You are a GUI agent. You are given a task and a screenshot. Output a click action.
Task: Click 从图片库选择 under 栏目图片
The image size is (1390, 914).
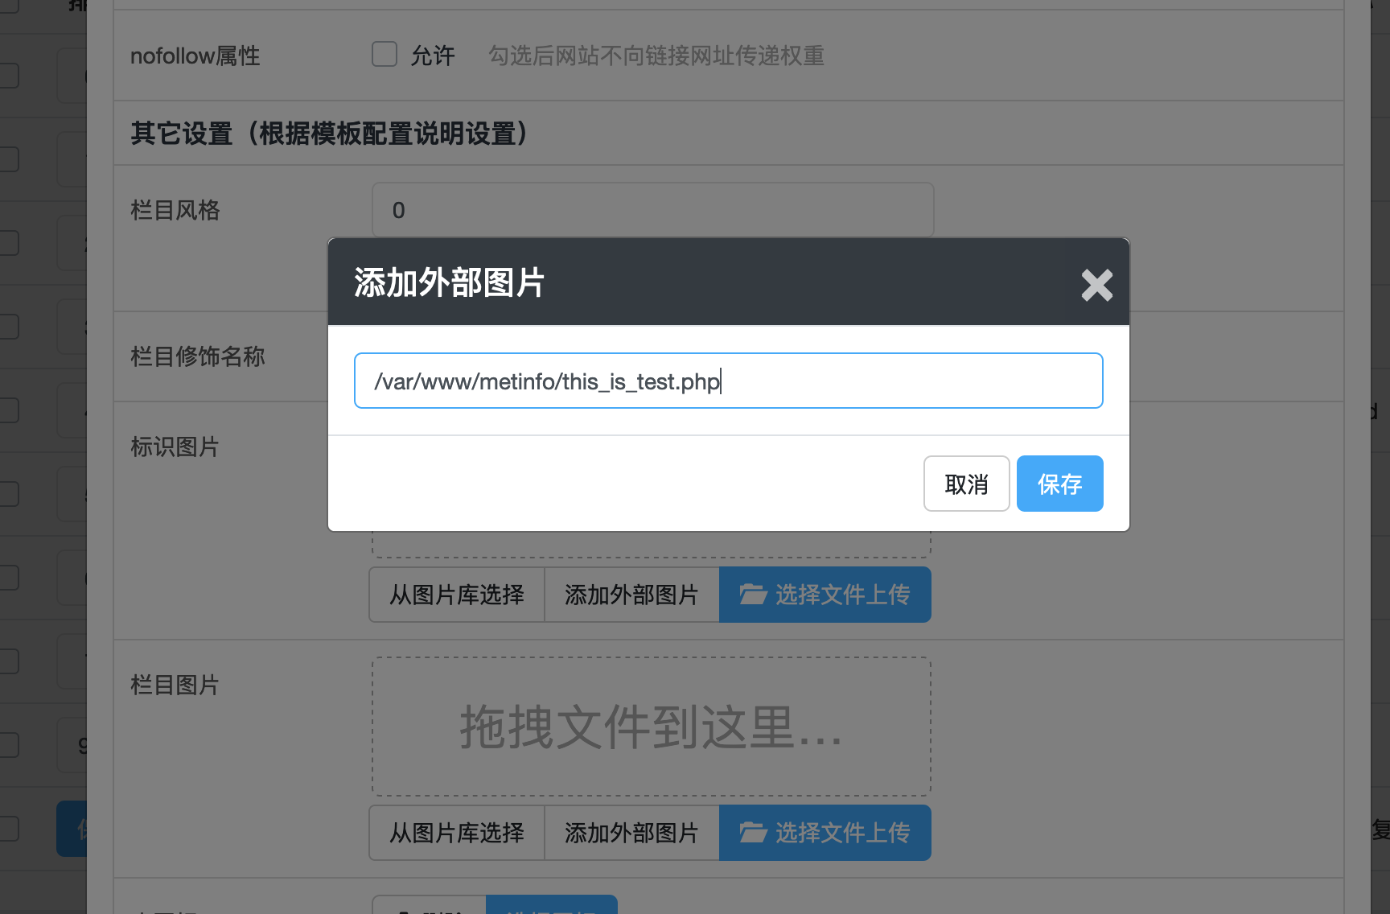coord(457,833)
